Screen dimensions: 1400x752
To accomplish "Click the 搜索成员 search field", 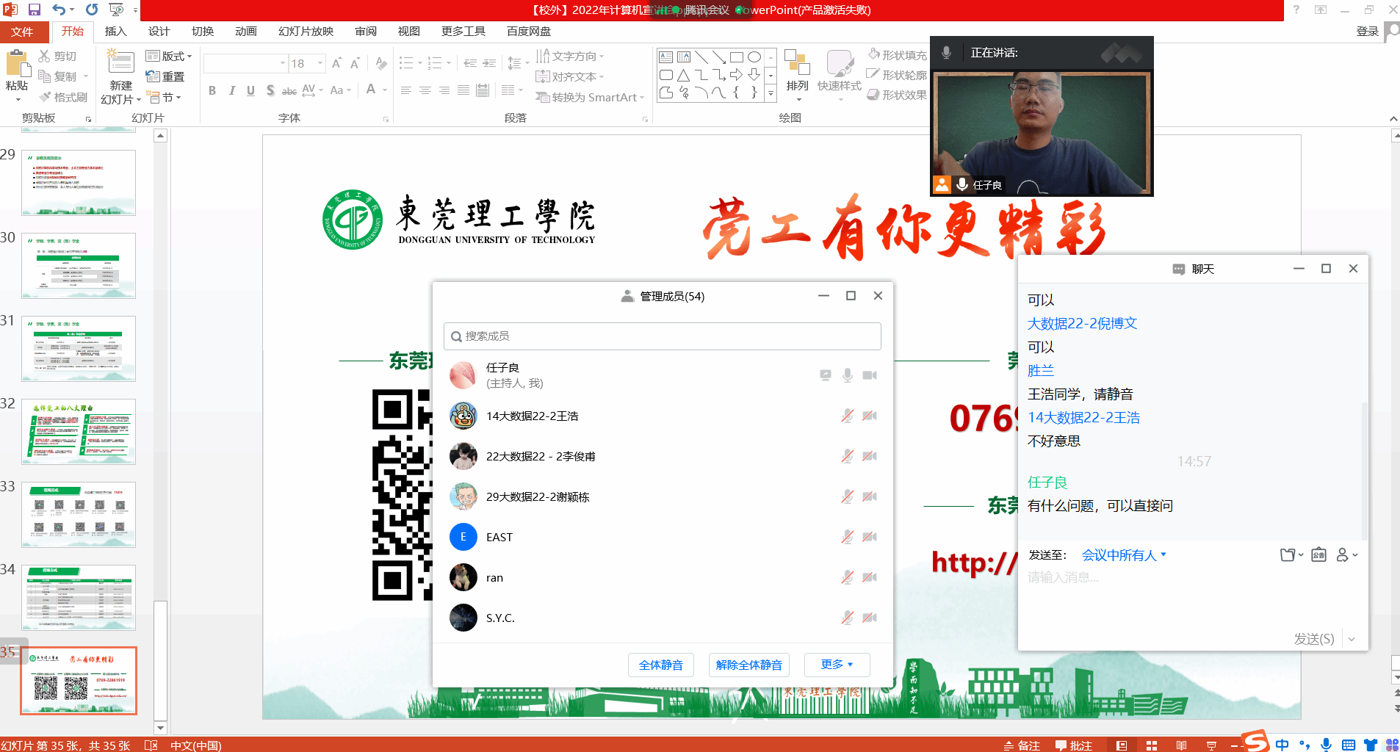I will (x=662, y=336).
